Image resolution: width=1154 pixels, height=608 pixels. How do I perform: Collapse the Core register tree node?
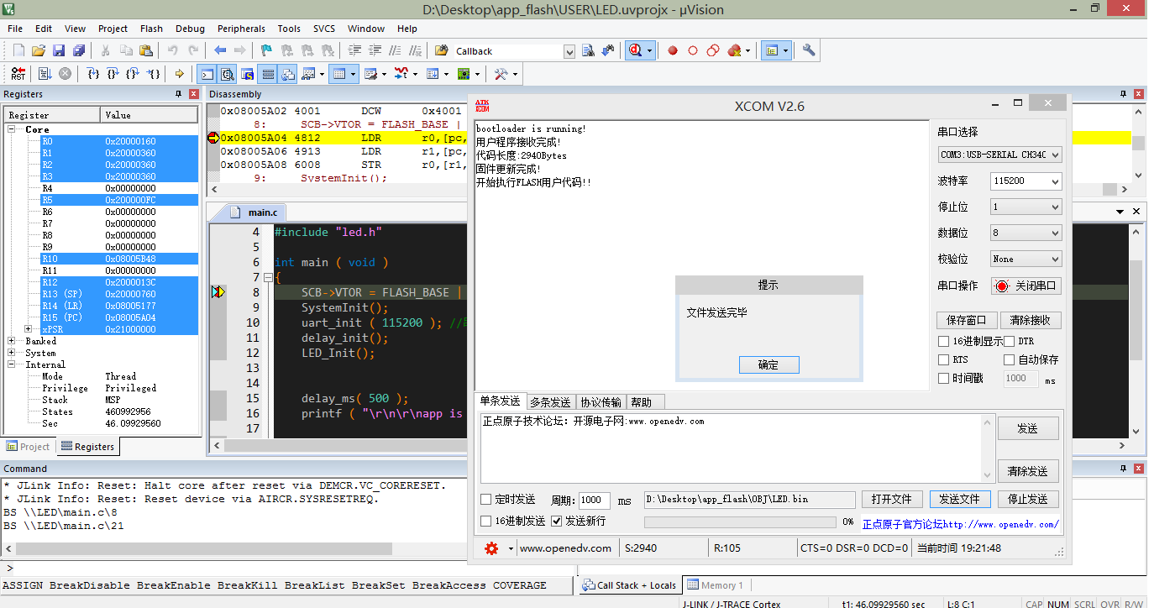pos(13,129)
